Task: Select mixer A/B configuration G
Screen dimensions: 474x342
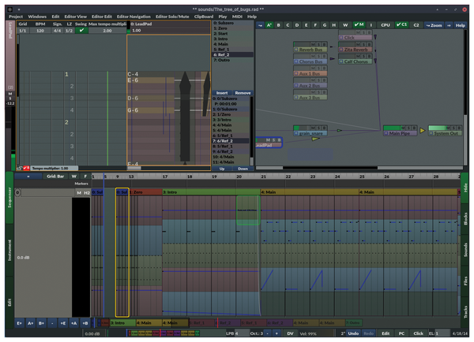Action: point(325,25)
